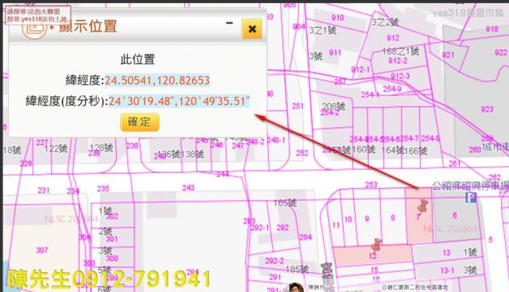Select parcel number 244
Screen dimensions: 509x292
point(223,174)
